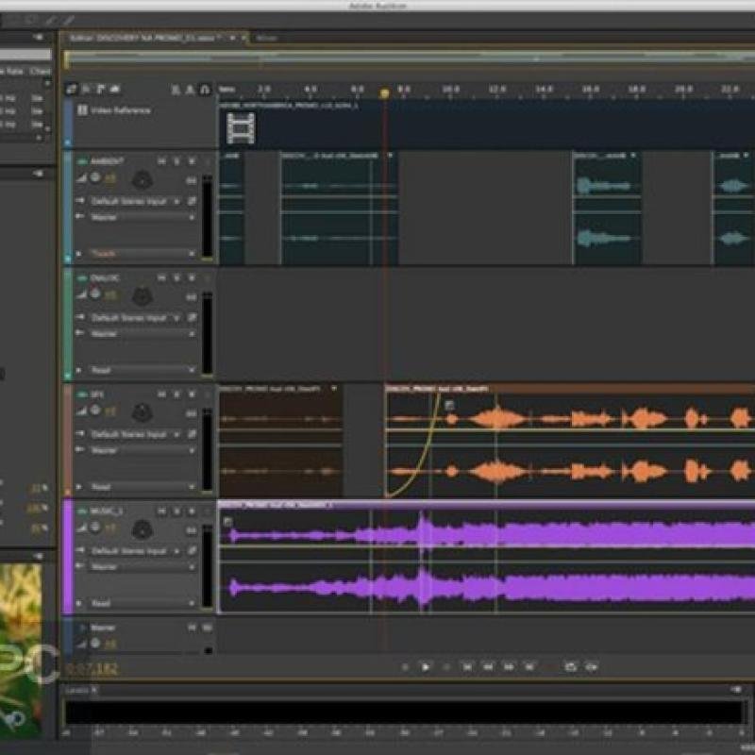This screenshot has width=755, height=755.
Task: Toggle the AMBIENT track input phase/polarity icon
Action: coord(192,201)
